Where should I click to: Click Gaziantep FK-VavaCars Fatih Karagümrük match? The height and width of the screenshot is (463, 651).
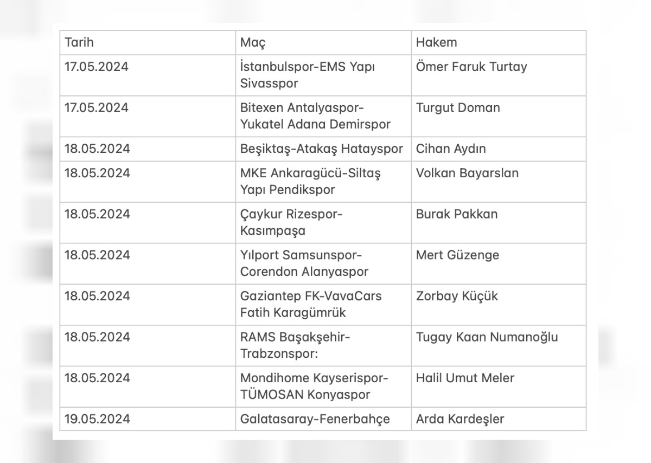pyautogui.click(x=311, y=304)
